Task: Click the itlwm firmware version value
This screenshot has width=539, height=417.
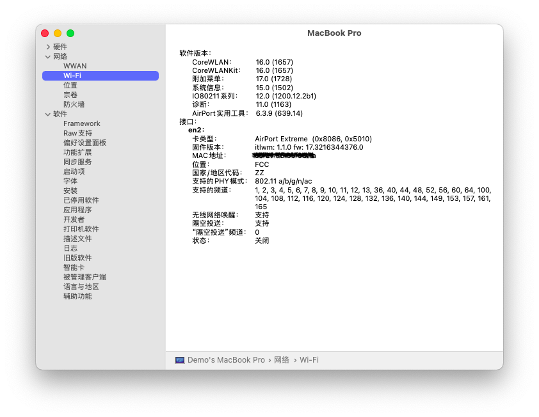Action: pyautogui.click(x=309, y=147)
